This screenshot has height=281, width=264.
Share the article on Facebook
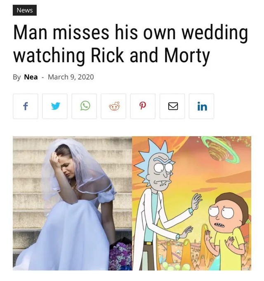[26, 106]
